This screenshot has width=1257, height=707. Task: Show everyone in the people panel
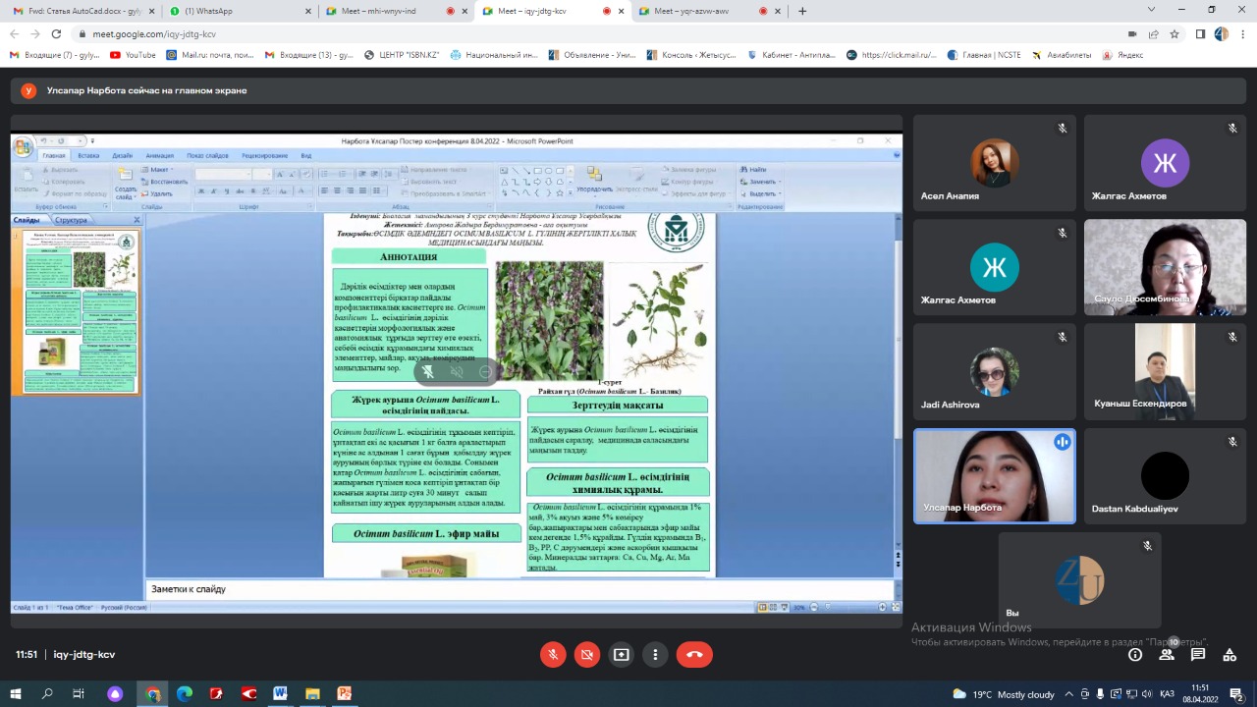(x=1167, y=654)
